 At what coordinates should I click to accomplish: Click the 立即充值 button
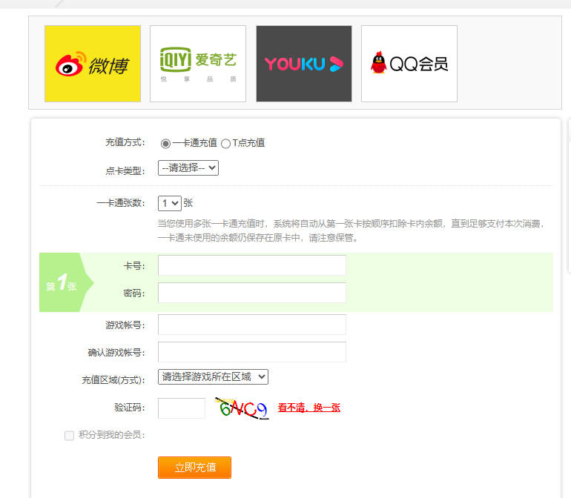(194, 468)
